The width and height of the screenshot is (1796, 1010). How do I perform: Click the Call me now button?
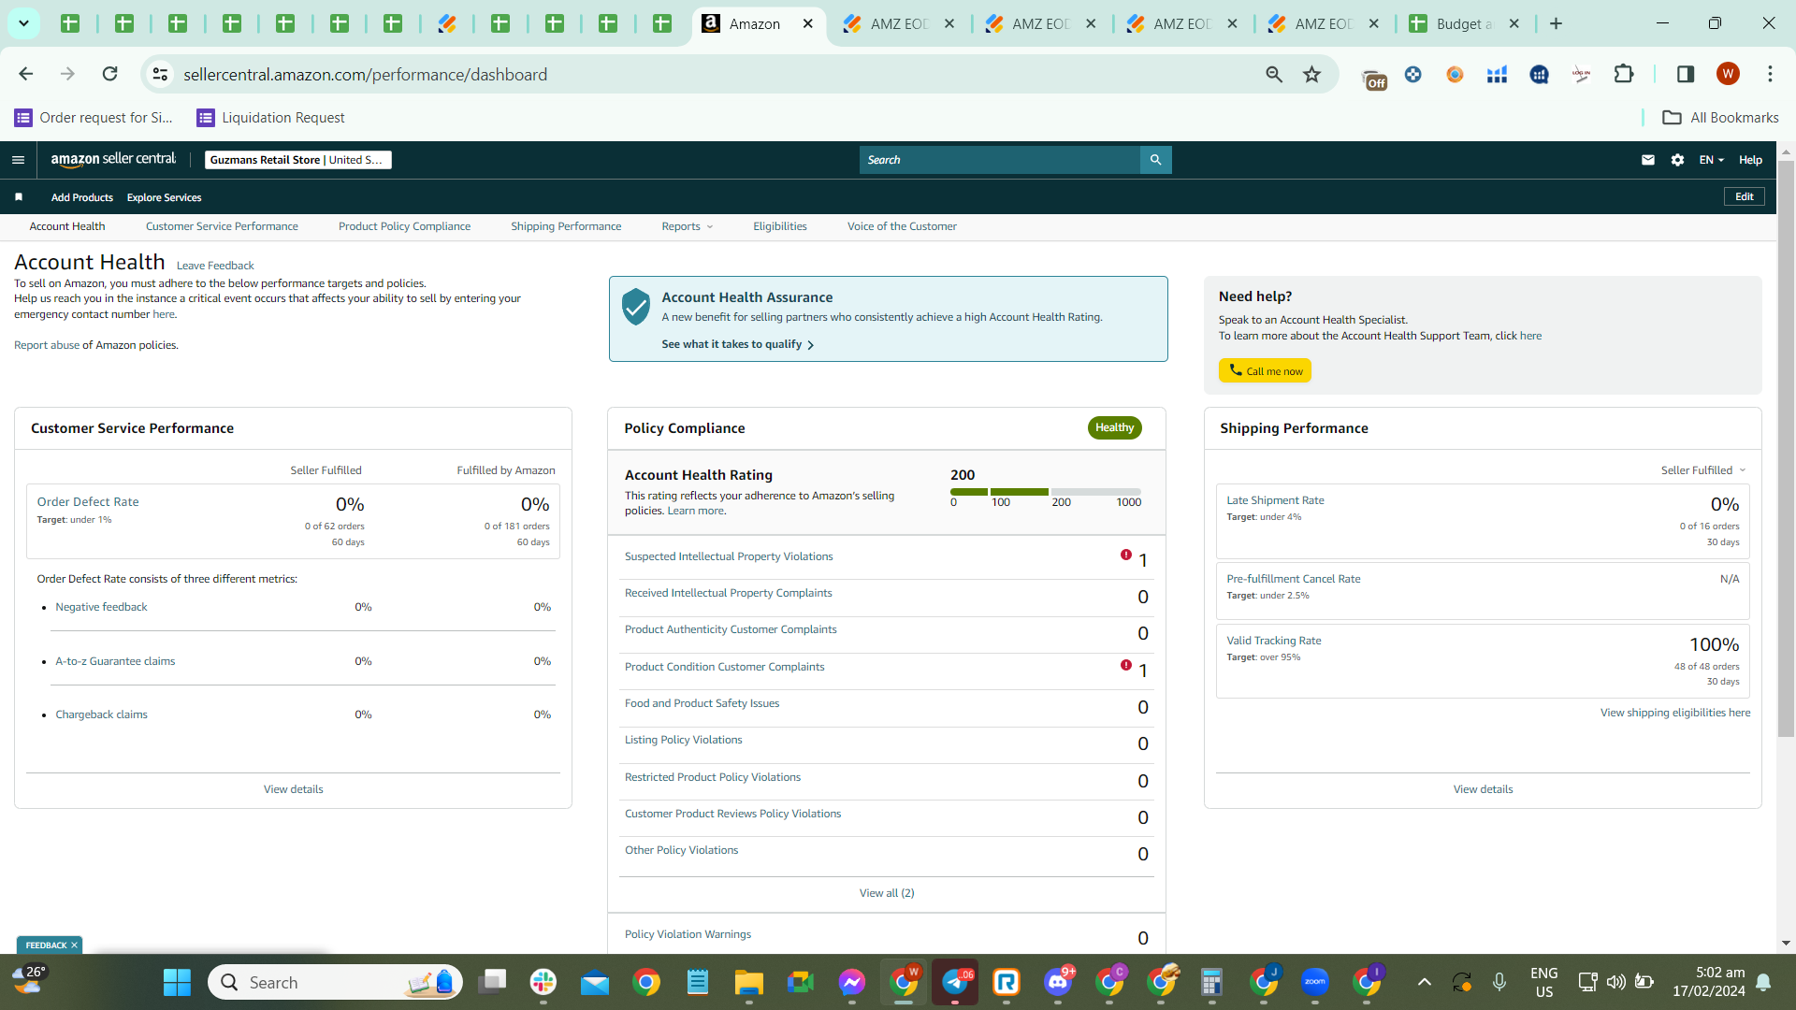pos(1265,370)
